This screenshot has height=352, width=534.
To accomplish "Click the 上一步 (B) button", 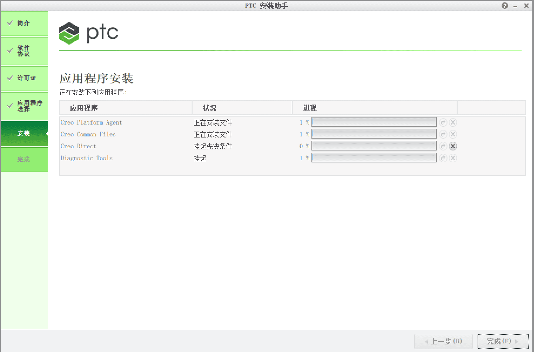I will (443, 341).
